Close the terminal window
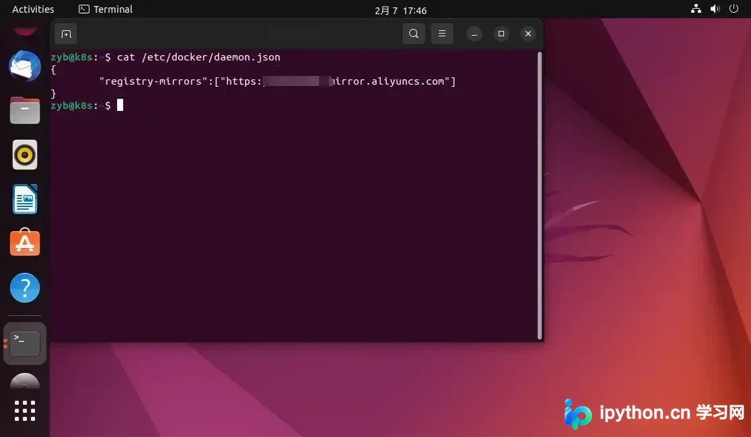 click(x=528, y=34)
